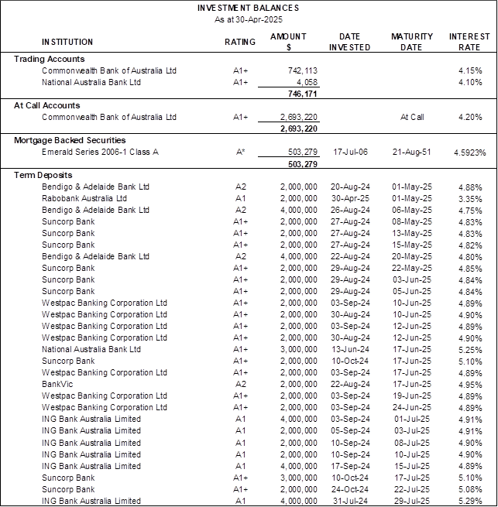
Task: Click the date invested 22-Aug-24 for Bendigo
Action: 350,257
